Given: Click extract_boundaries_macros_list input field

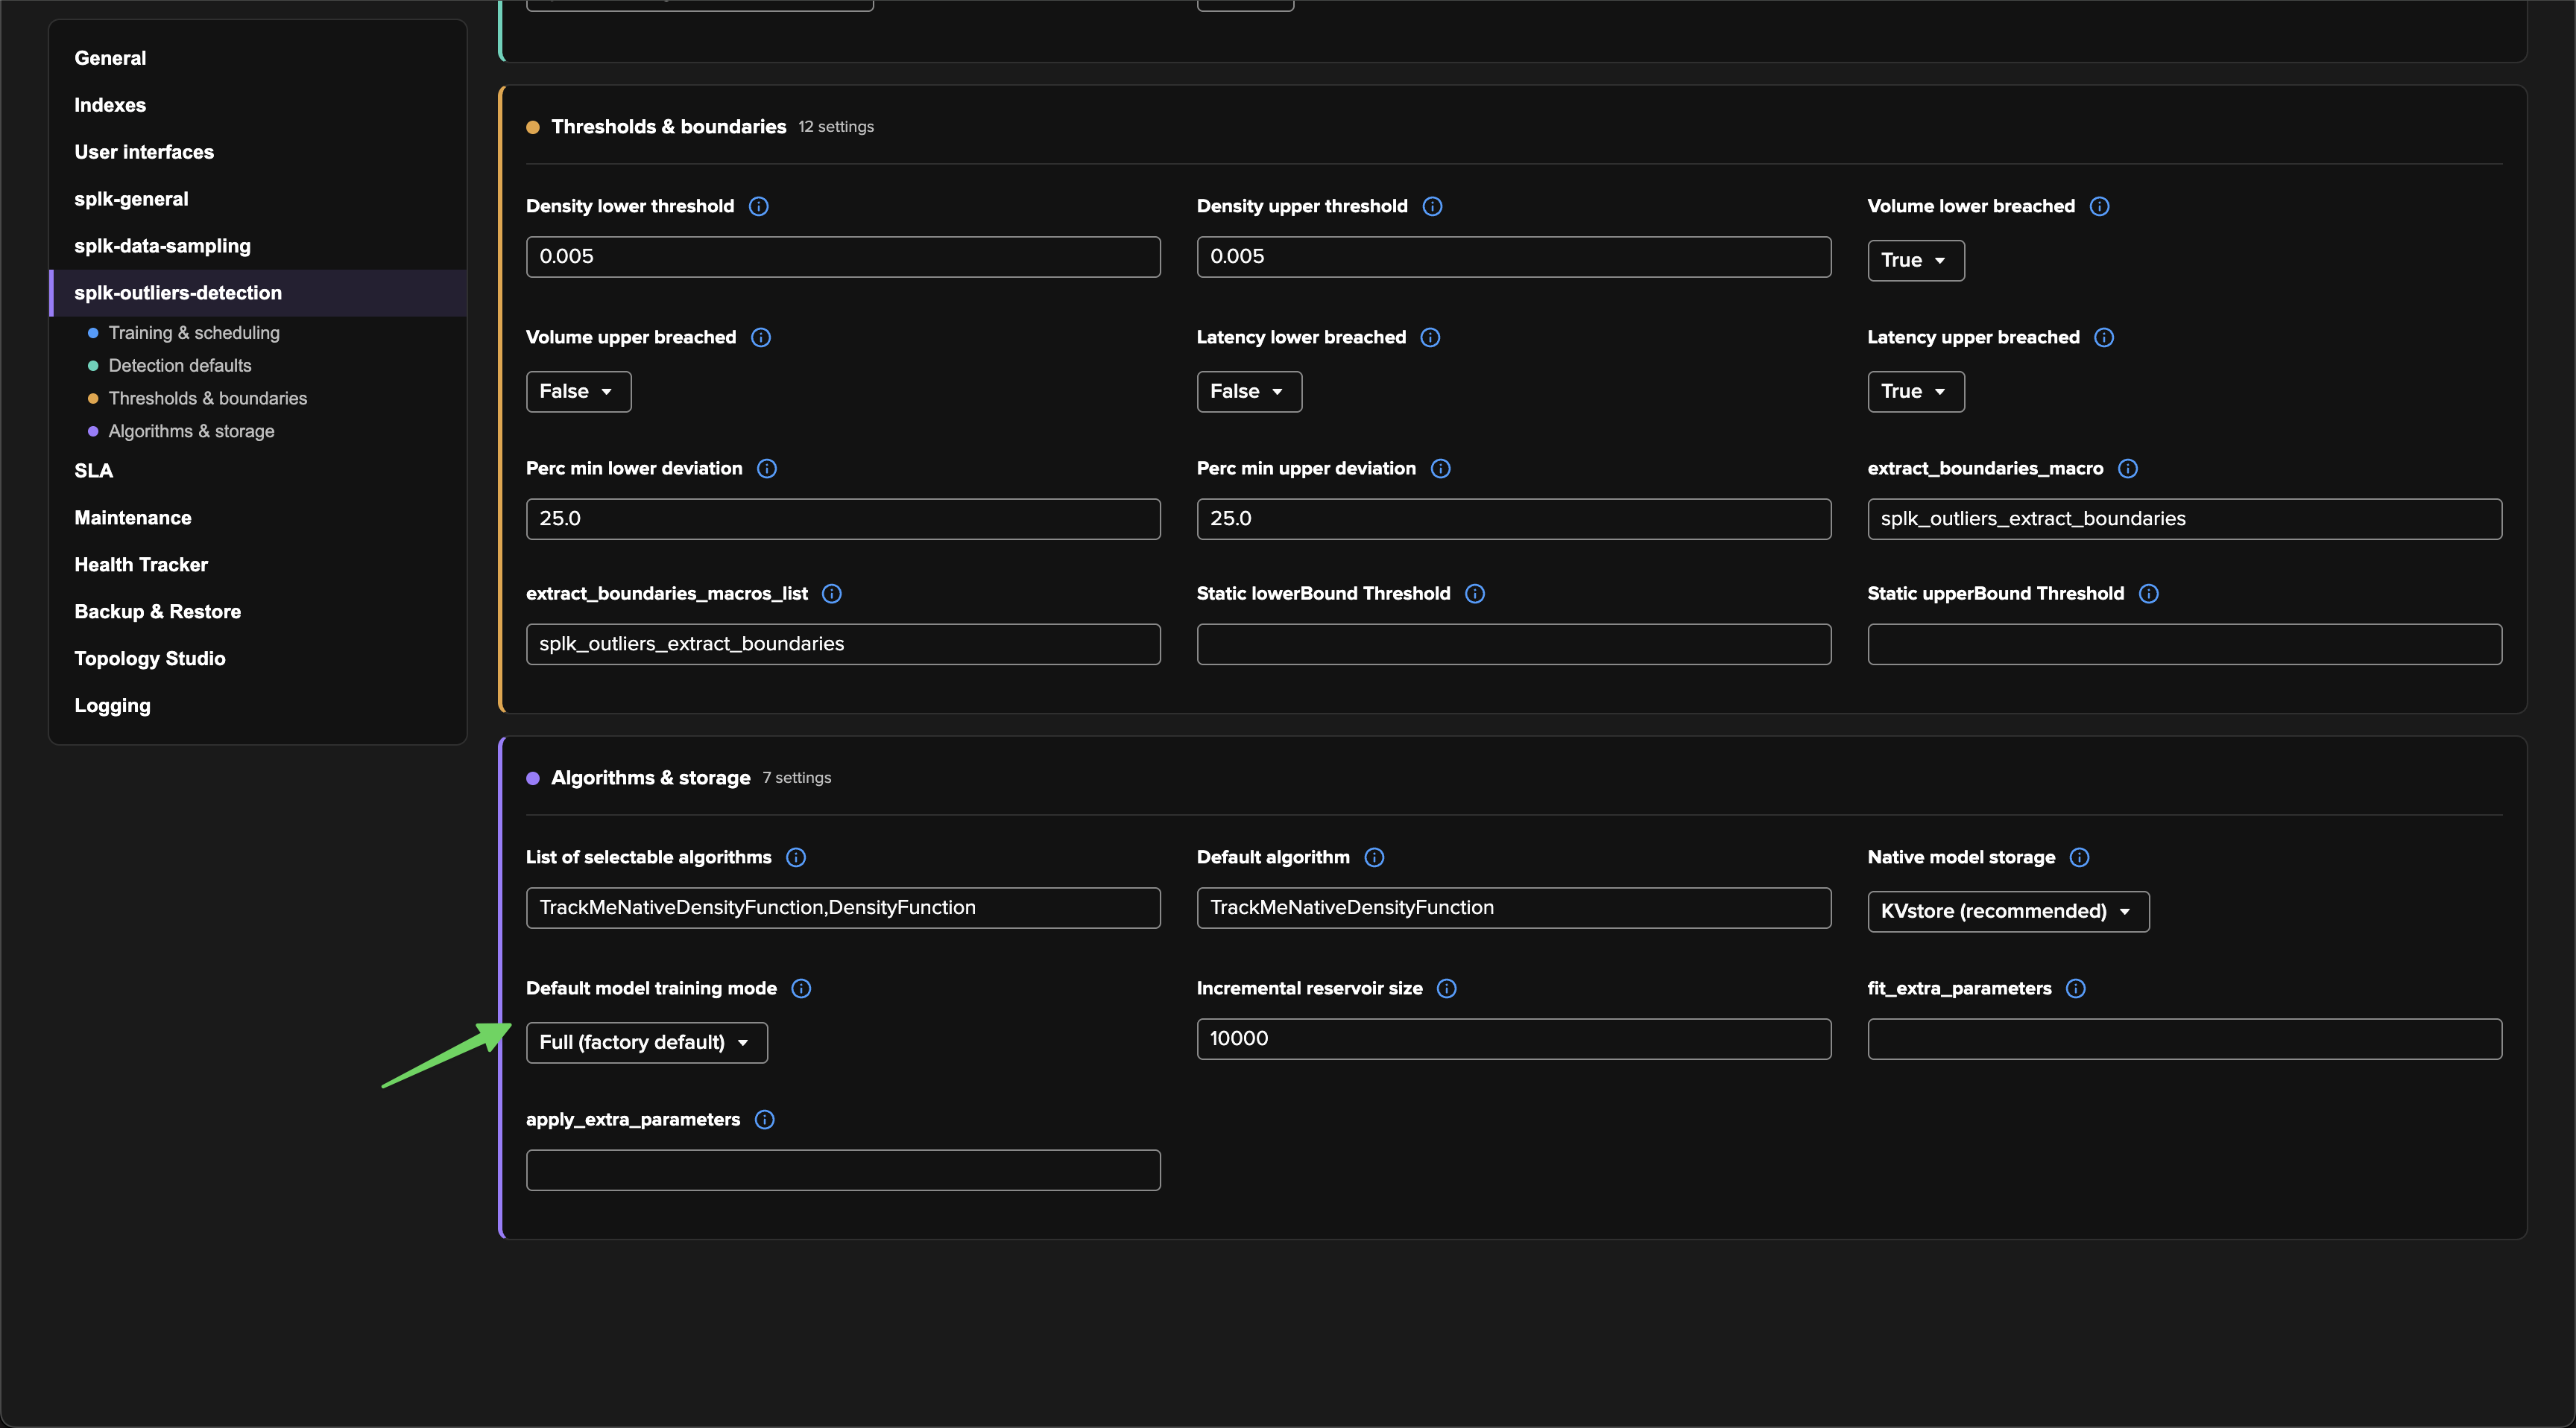Looking at the screenshot, I should click(843, 644).
